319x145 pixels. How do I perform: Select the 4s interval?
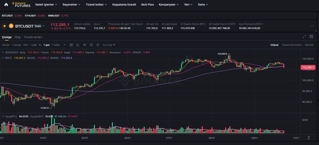(40, 45)
